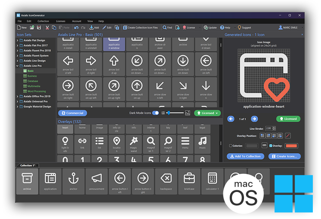This screenshot has width=321, height=219.
Task: Click the Help toolbar button
Action: click(225, 27)
